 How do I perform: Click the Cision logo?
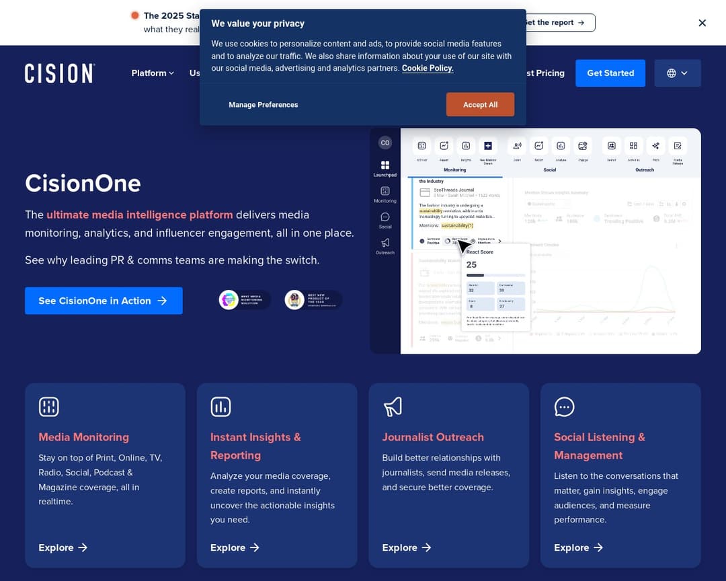(x=60, y=73)
